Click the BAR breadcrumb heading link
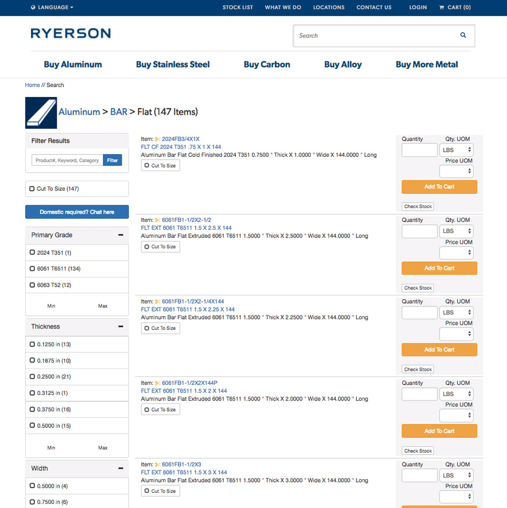 (x=119, y=112)
